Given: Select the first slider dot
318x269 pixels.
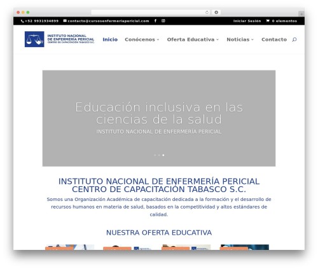Looking at the screenshot, I should click(155, 155).
